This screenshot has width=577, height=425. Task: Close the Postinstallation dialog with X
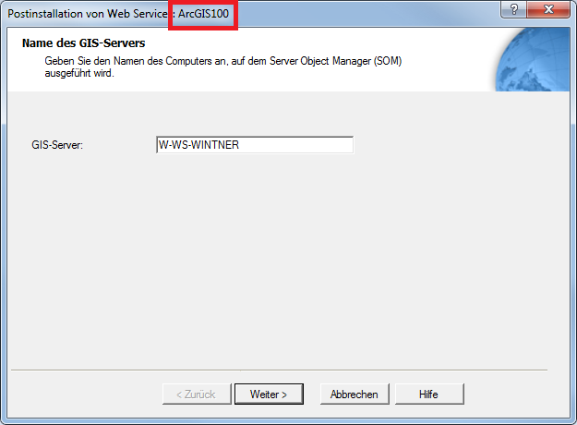click(548, 9)
